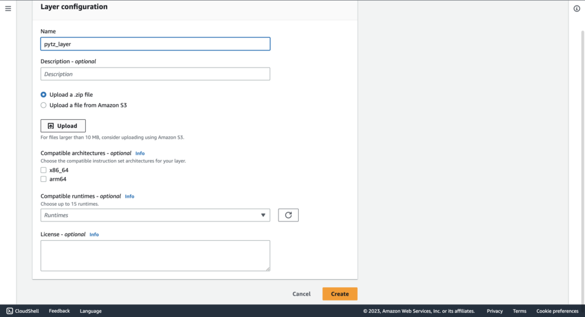Open Info link beside License
The width and height of the screenshot is (585, 317).
(94, 234)
